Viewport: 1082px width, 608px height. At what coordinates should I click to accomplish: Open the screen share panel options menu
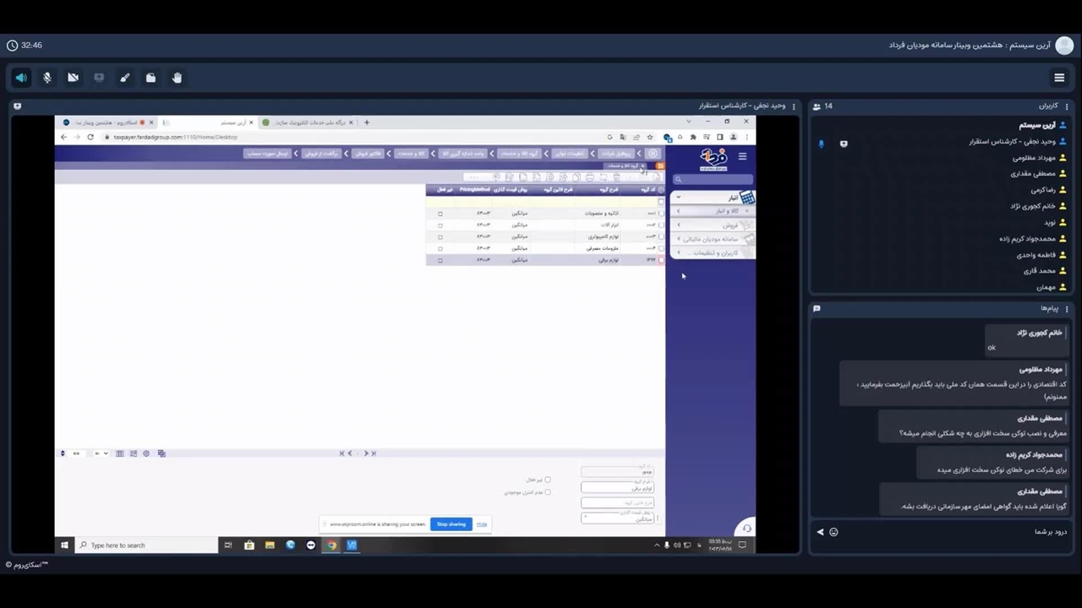click(x=794, y=106)
